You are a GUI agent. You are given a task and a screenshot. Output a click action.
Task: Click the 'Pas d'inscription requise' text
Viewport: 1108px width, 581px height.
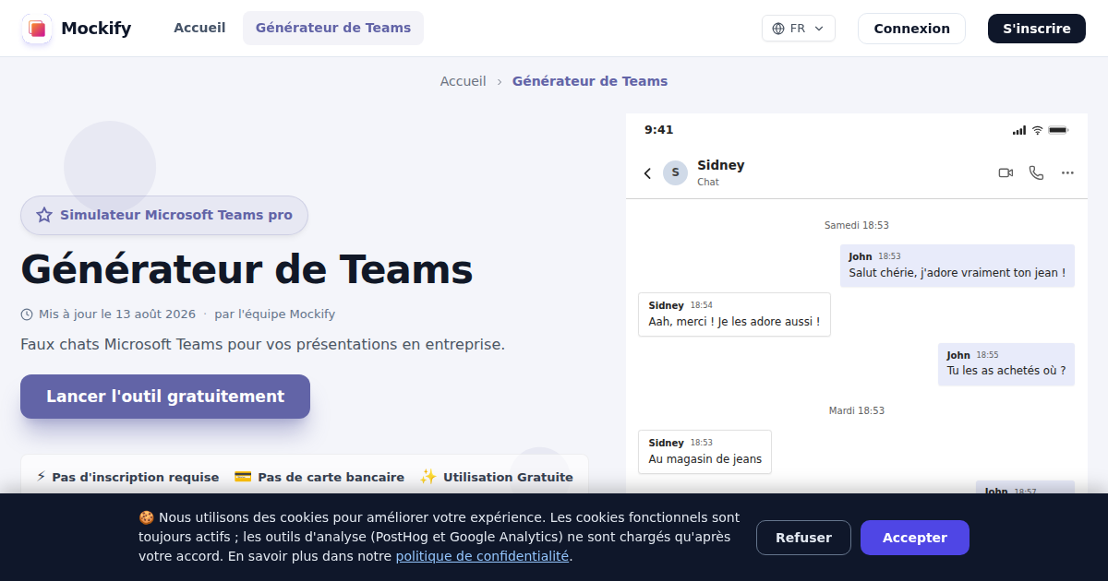[x=136, y=478]
